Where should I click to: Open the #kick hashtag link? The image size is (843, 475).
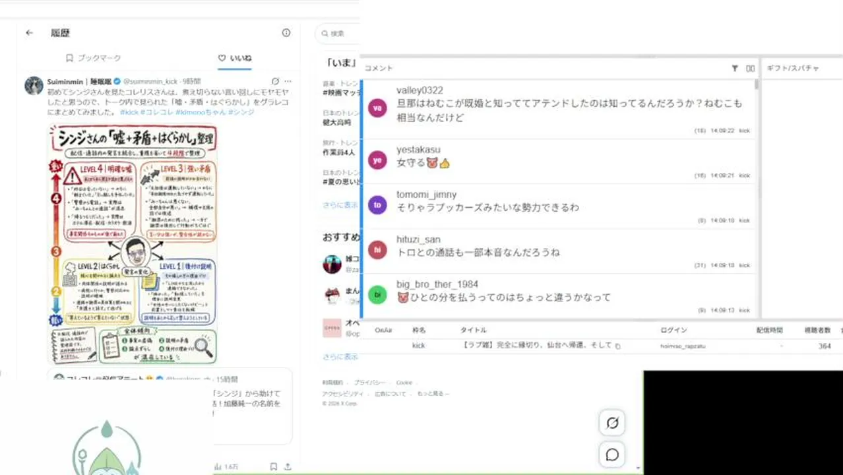[129, 112]
